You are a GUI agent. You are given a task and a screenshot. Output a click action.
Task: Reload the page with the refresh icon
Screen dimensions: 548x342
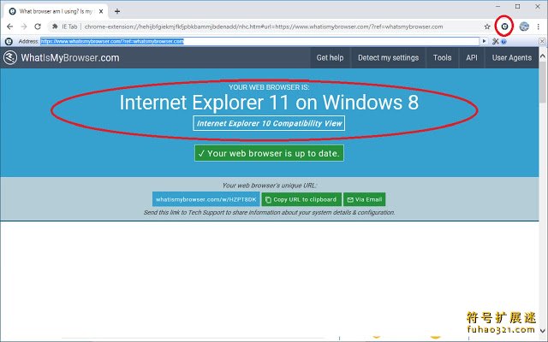38,27
